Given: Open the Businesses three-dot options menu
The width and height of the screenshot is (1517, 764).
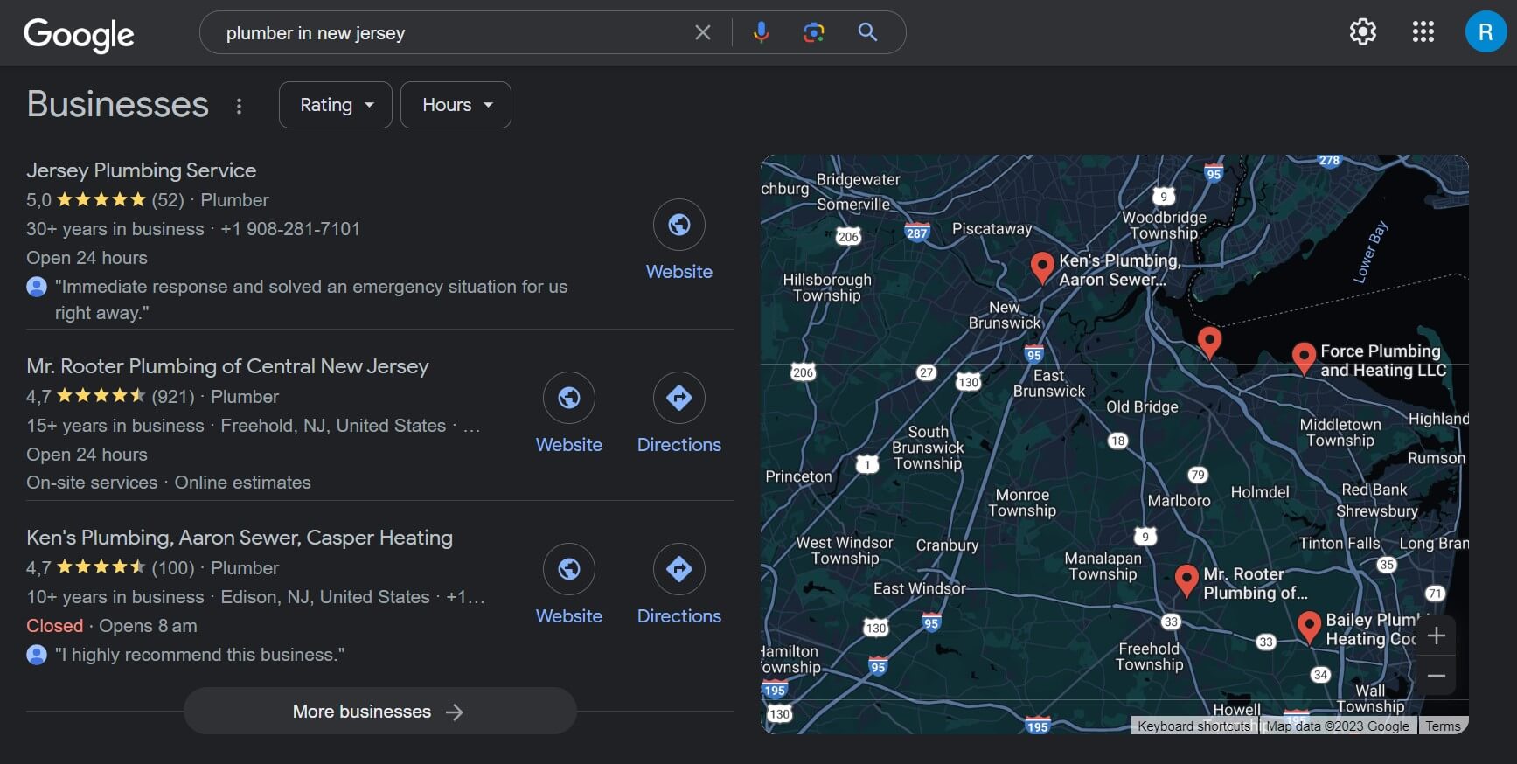Looking at the screenshot, I should pos(239,106).
